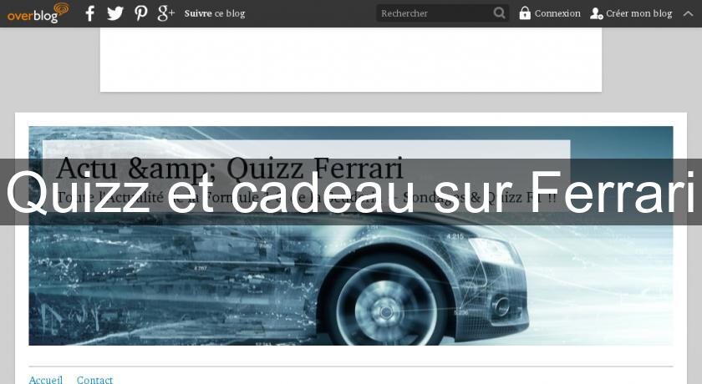Share the blog on Facebook
Image resolution: width=702 pixels, height=384 pixels.
click(90, 13)
